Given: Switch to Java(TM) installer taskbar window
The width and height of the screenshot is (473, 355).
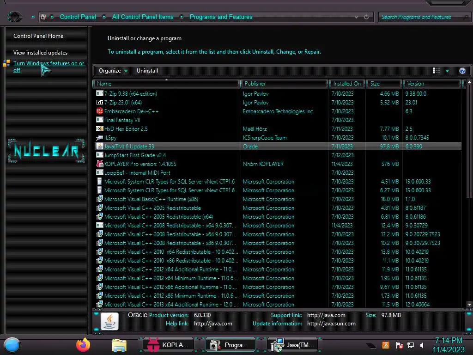Looking at the screenshot, I should (293, 345).
